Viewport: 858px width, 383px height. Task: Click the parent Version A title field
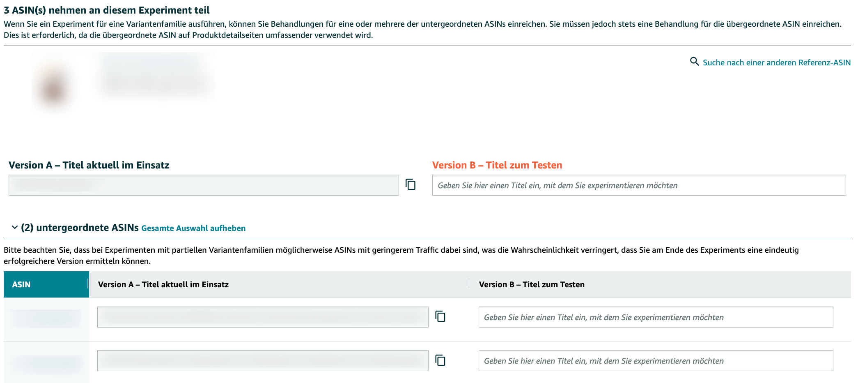pyautogui.click(x=204, y=185)
